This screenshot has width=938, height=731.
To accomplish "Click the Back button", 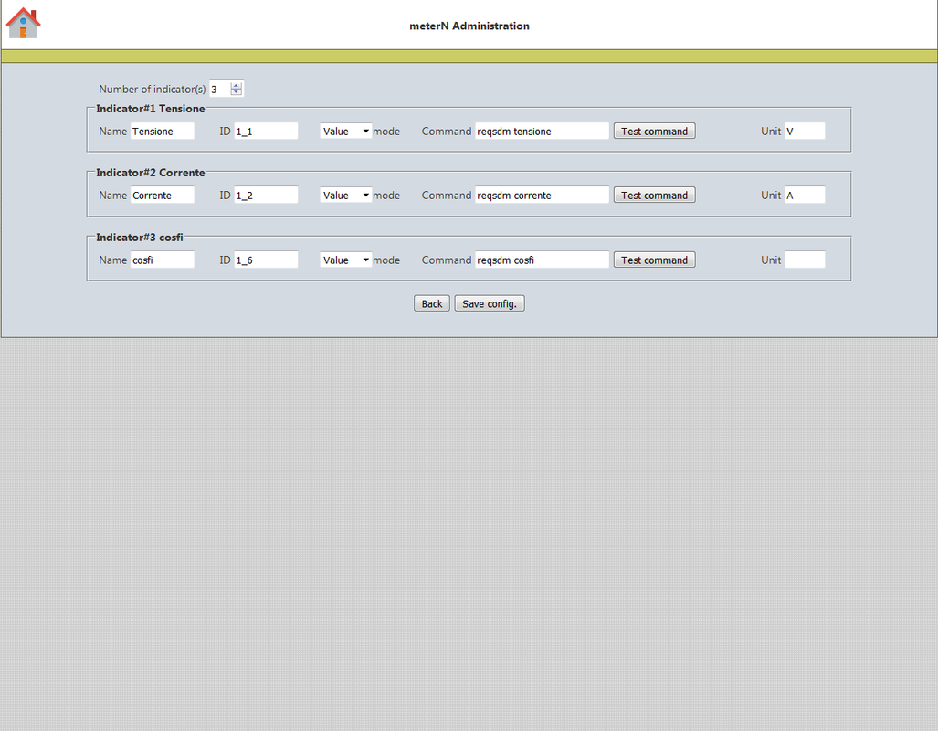I will click(431, 303).
